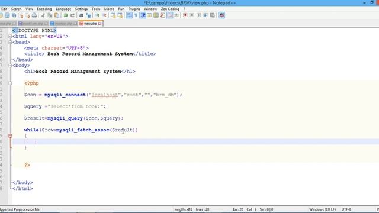This screenshot has width=379, height=213.
Task: Open the Tools menu
Action: click(x=96, y=9)
